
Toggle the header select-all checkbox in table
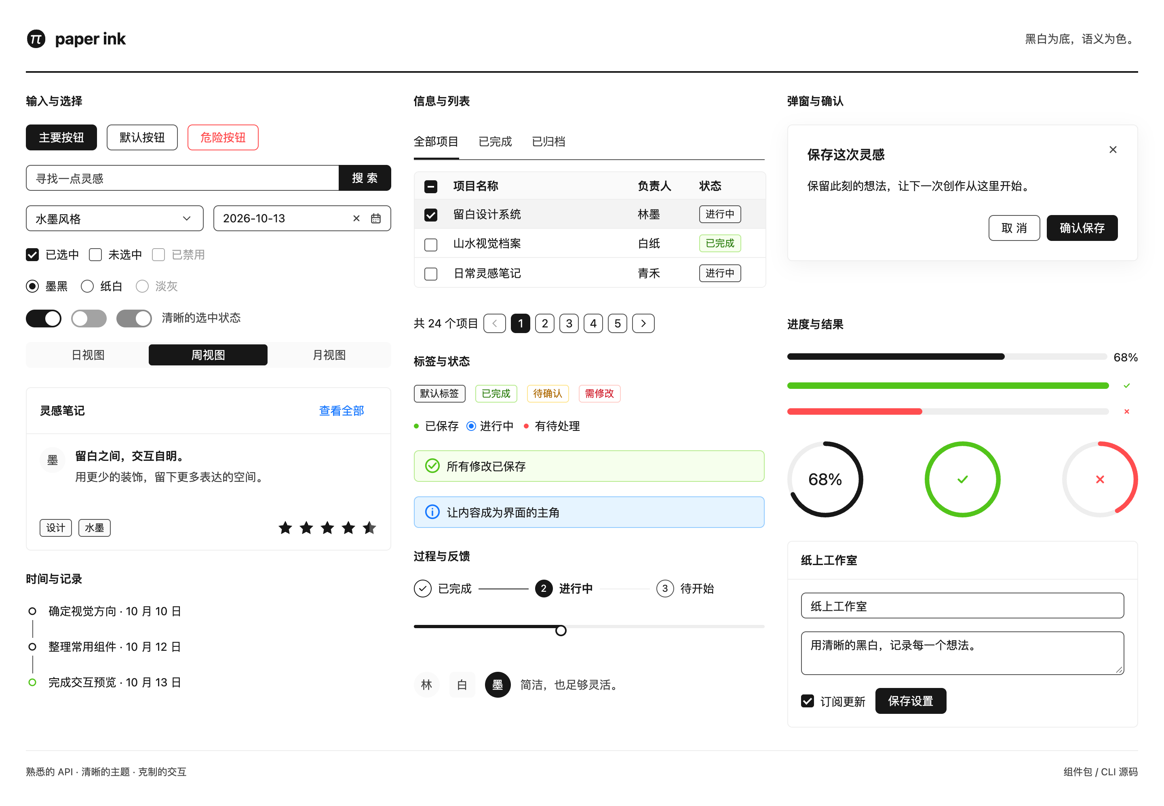[x=431, y=187]
